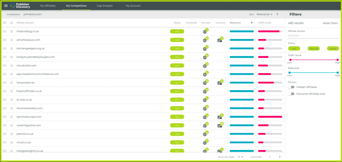The width and height of the screenshot is (342, 162).
Task: Click the Relevance slider High handle
Action: [x=338, y=73]
